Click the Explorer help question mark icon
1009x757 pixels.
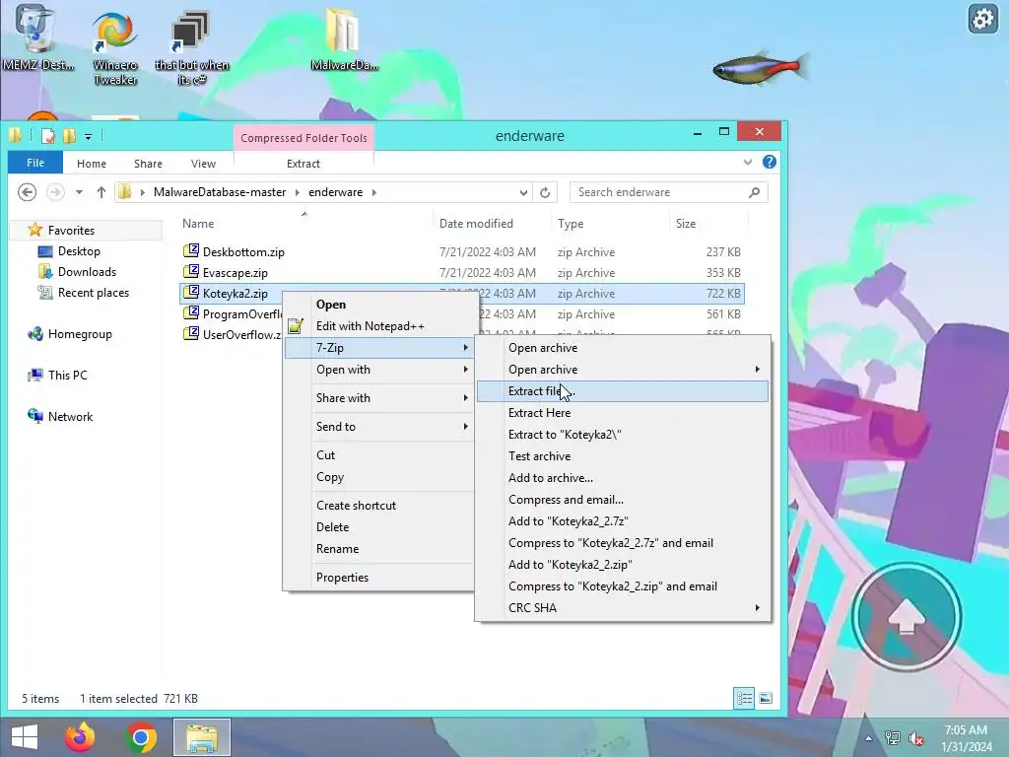point(769,163)
